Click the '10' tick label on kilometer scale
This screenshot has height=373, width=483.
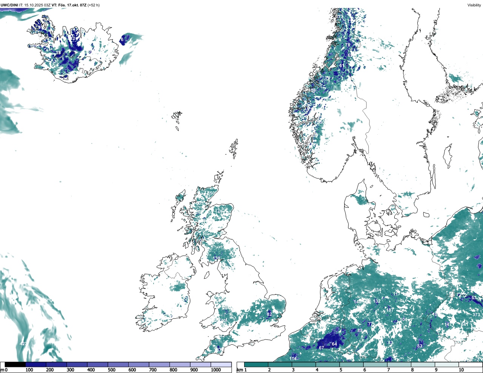pyautogui.click(x=461, y=370)
